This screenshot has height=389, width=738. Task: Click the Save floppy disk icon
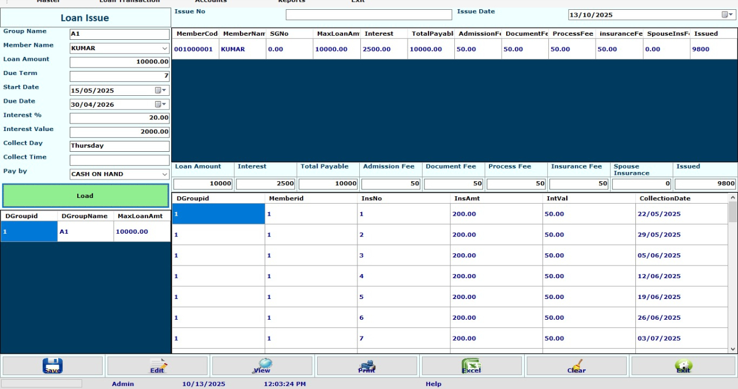(52, 366)
